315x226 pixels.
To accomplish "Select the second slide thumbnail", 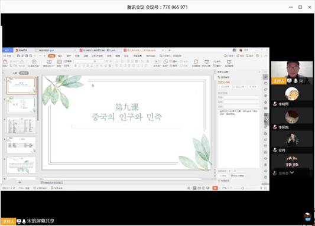I will click(21, 105).
